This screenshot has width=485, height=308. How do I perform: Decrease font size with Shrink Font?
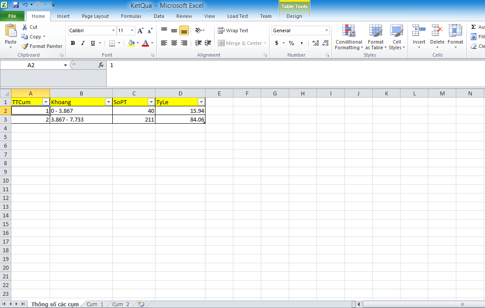150,30
